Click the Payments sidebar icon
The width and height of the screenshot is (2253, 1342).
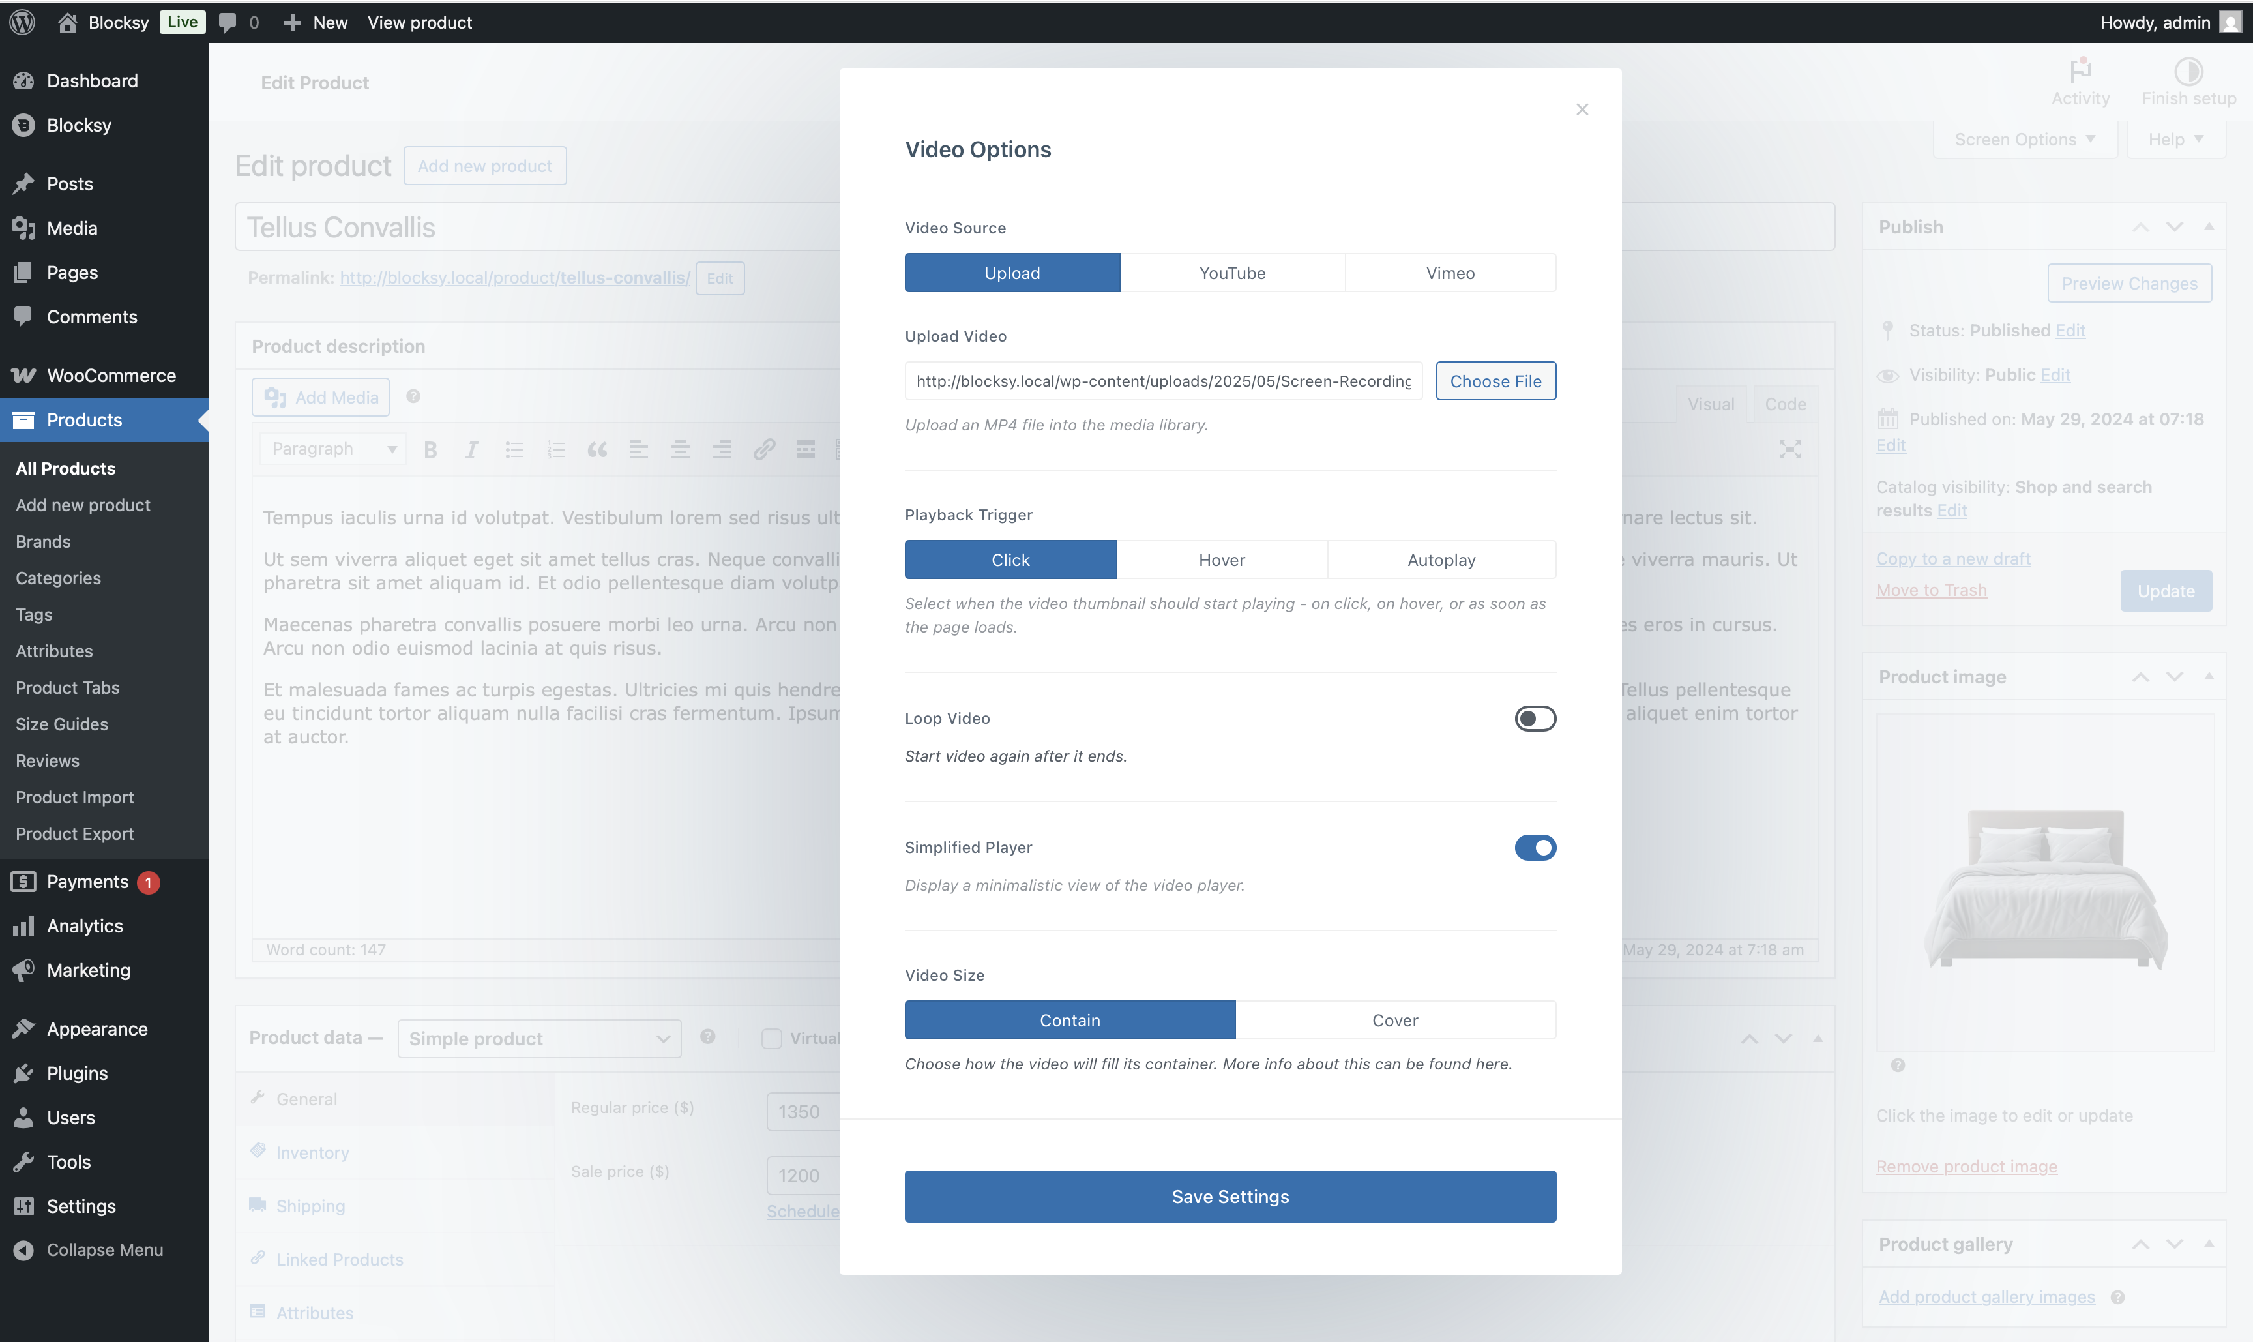pyautogui.click(x=23, y=882)
